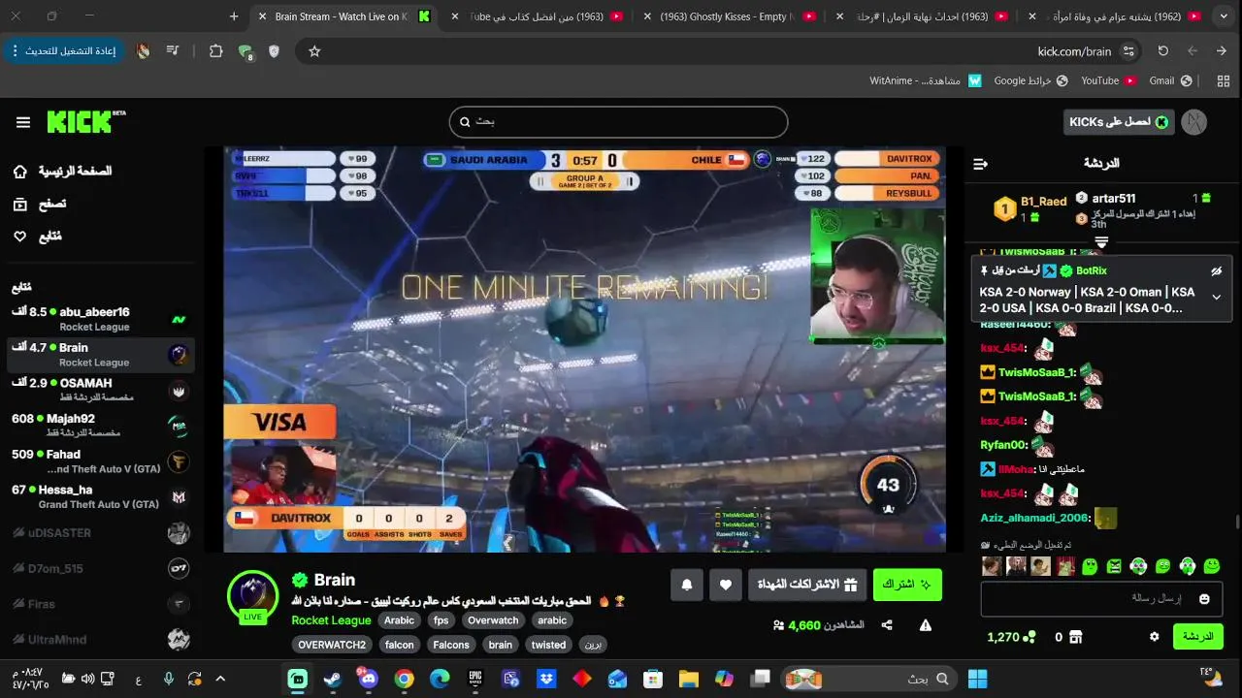The image size is (1242, 698).
Task: Hide the pinned BotRix message
Action: point(1217,270)
